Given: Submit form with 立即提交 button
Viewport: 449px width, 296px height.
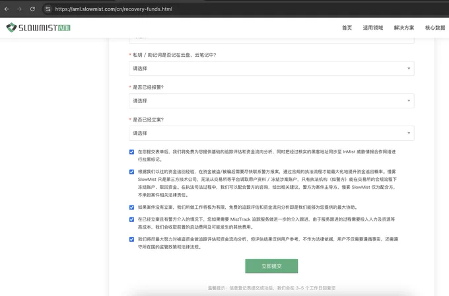Looking at the screenshot, I should click(x=271, y=266).
